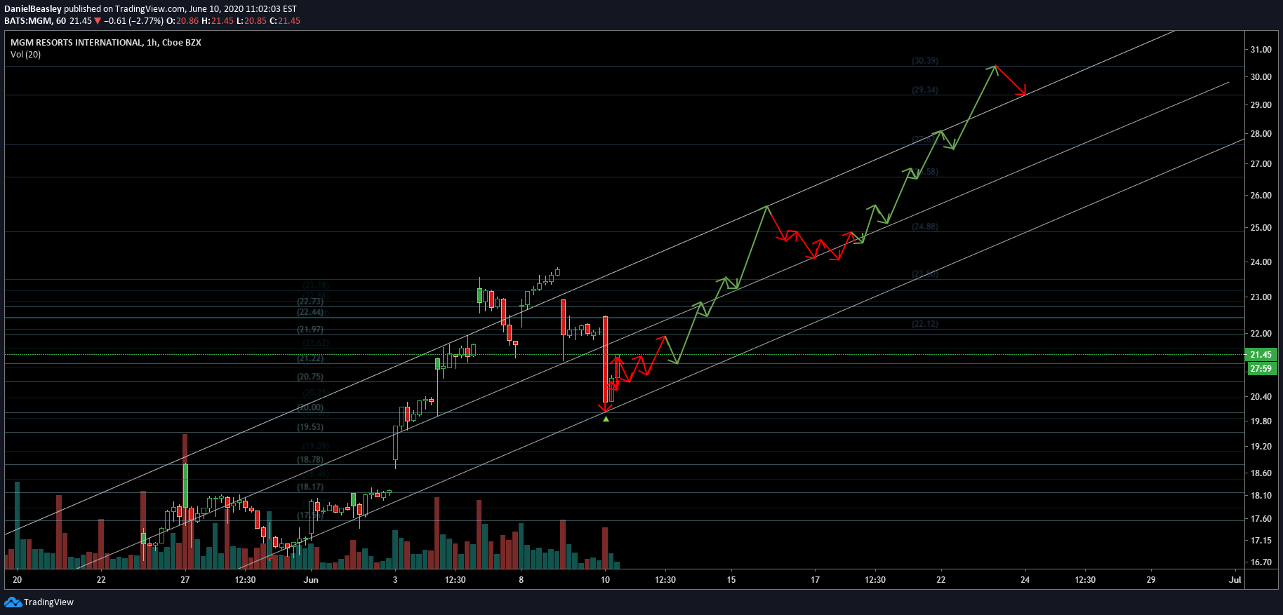Click the 29.00 price axis label
Screen dimensions: 1283x615
[1261, 105]
